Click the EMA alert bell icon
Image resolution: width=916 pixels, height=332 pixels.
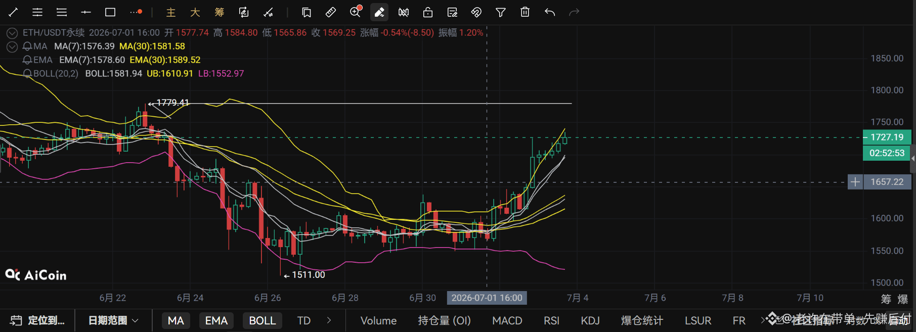[27, 60]
